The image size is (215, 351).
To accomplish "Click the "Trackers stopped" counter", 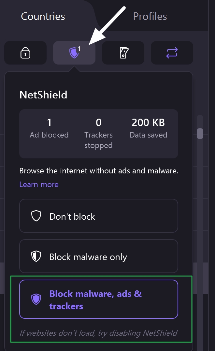I will (98, 134).
